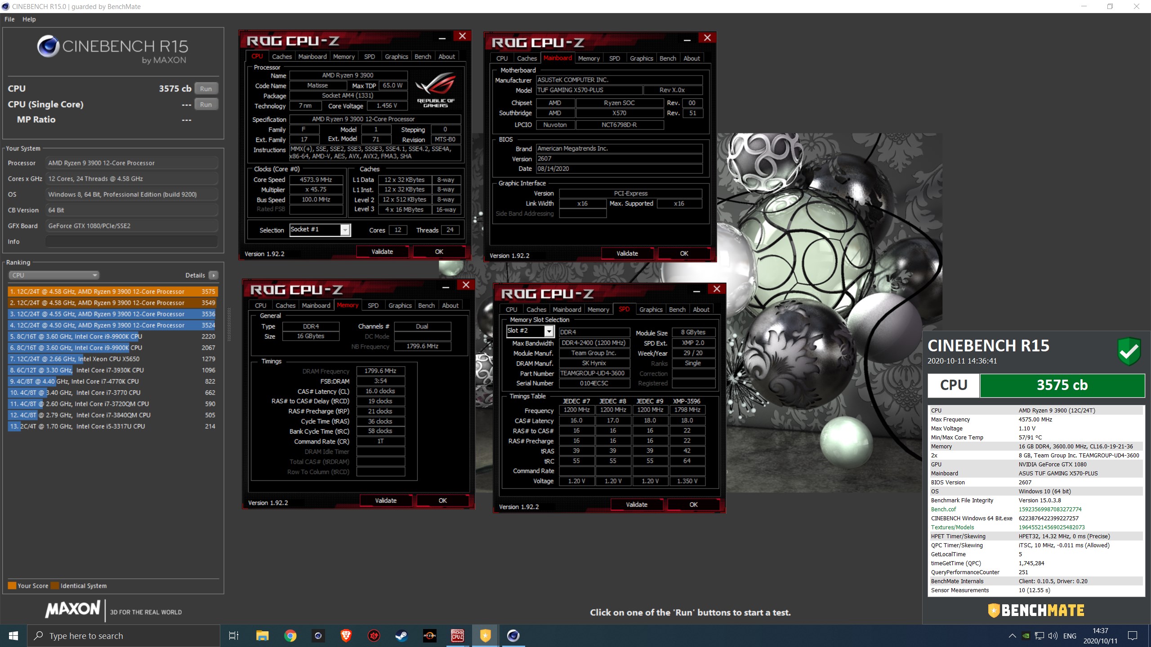Click the taskbar search box
Image resolution: width=1151 pixels, height=647 pixels.
[x=124, y=636]
